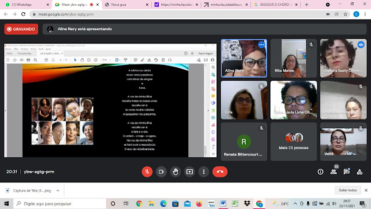Select Rita Matos video tile
This screenshot has width=371, height=209.
[293, 58]
